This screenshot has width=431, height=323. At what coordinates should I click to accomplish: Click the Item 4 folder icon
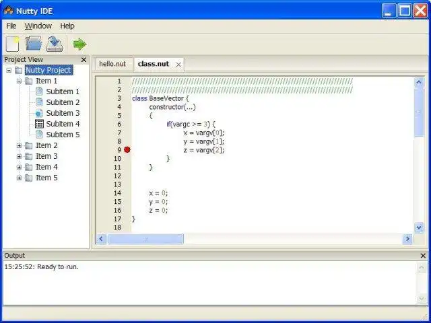29,167
